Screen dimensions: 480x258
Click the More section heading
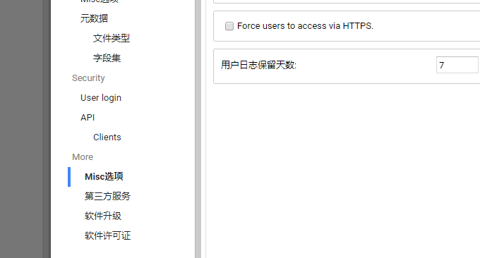(83, 156)
